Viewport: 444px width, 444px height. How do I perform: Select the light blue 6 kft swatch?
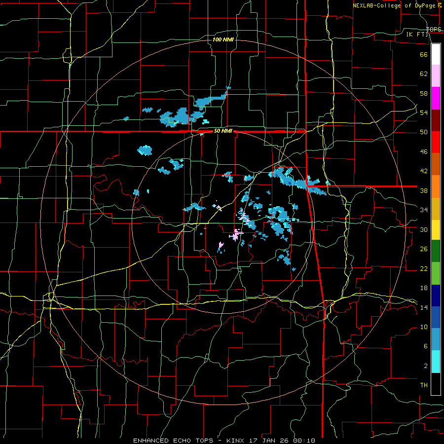(x=436, y=339)
